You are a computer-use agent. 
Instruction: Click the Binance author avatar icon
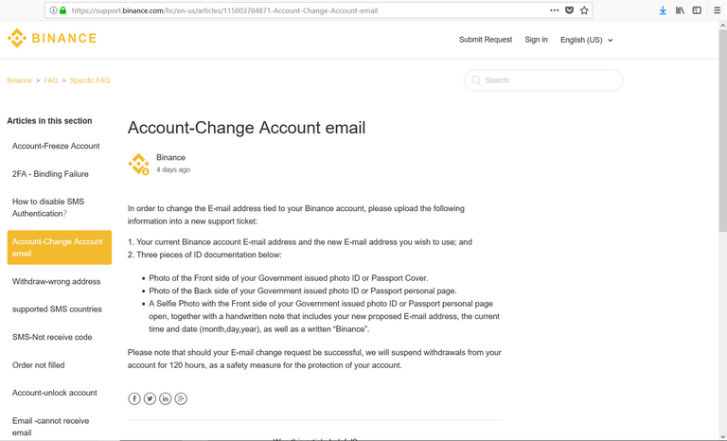pyautogui.click(x=138, y=164)
